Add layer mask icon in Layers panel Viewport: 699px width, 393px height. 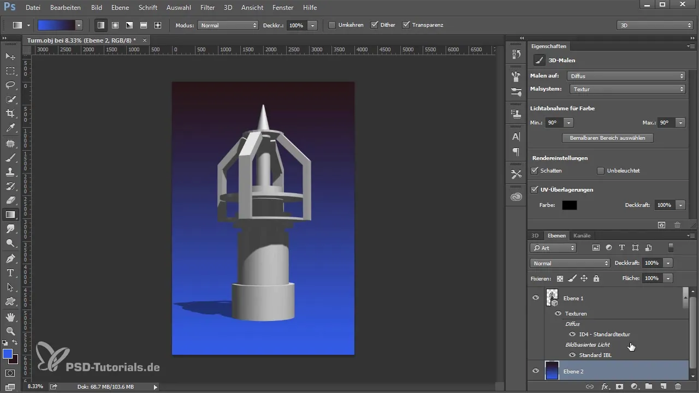[x=620, y=386]
